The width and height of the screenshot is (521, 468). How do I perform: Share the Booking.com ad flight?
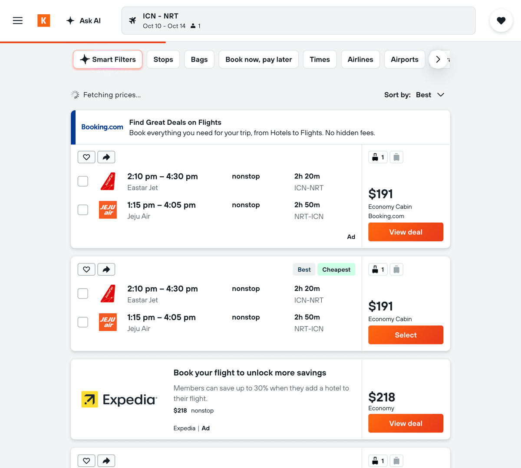click(106, 157)
